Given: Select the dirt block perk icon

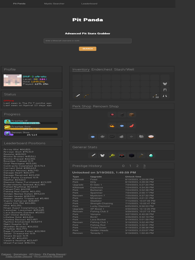Looking at the screenshot, I should [x=132, y=115].
